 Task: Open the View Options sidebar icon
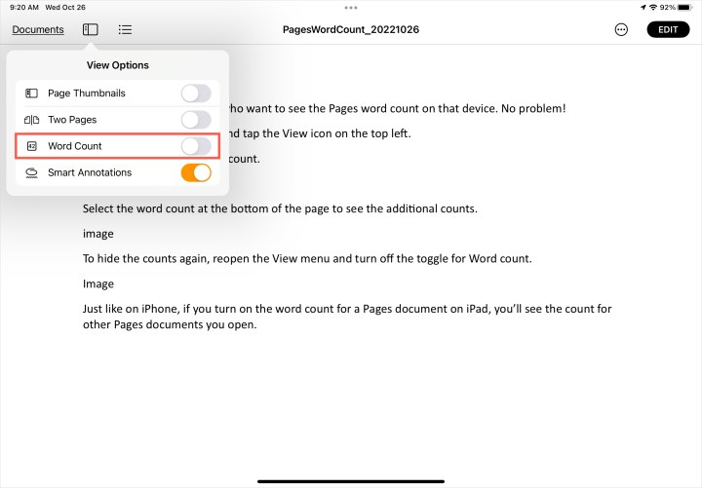tap(90, 29)
